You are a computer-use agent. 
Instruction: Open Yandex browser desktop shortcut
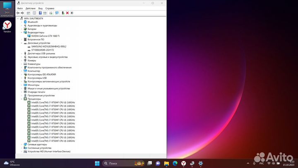(7, 27)
